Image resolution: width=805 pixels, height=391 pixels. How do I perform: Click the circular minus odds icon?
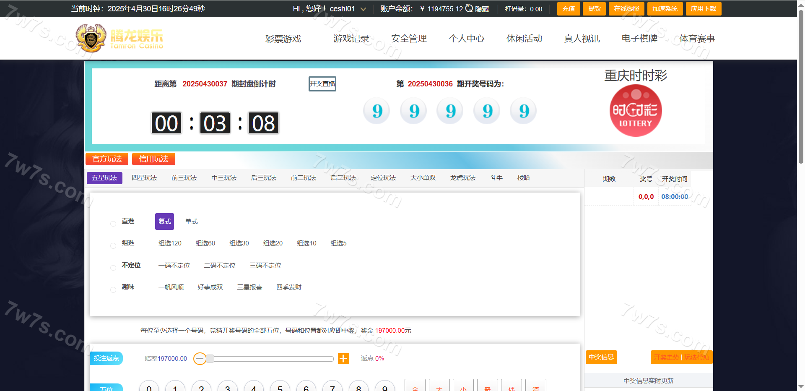(x=200, y=359)
